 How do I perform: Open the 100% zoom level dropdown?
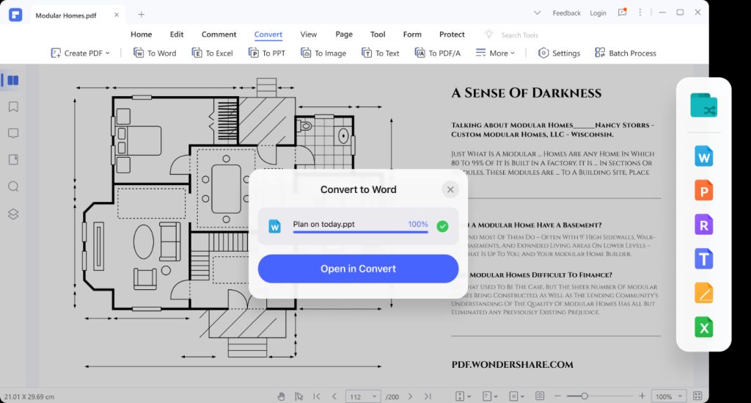668,396
